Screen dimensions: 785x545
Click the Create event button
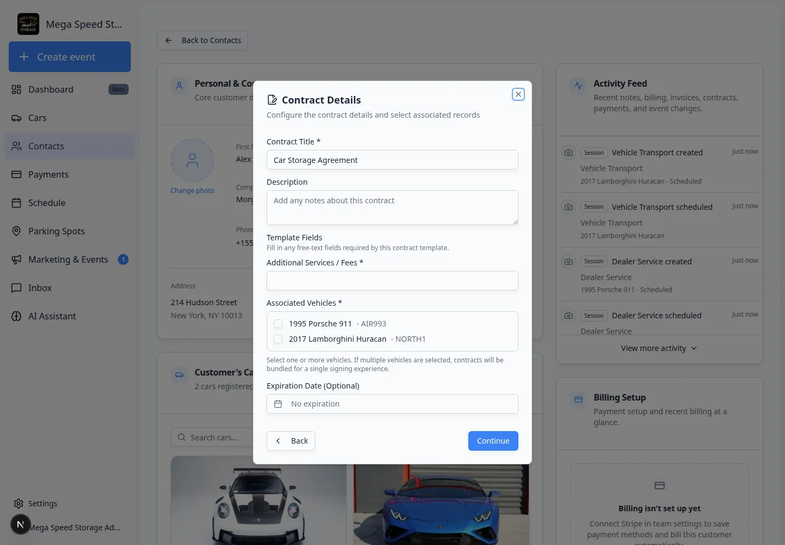coord(70,57)
